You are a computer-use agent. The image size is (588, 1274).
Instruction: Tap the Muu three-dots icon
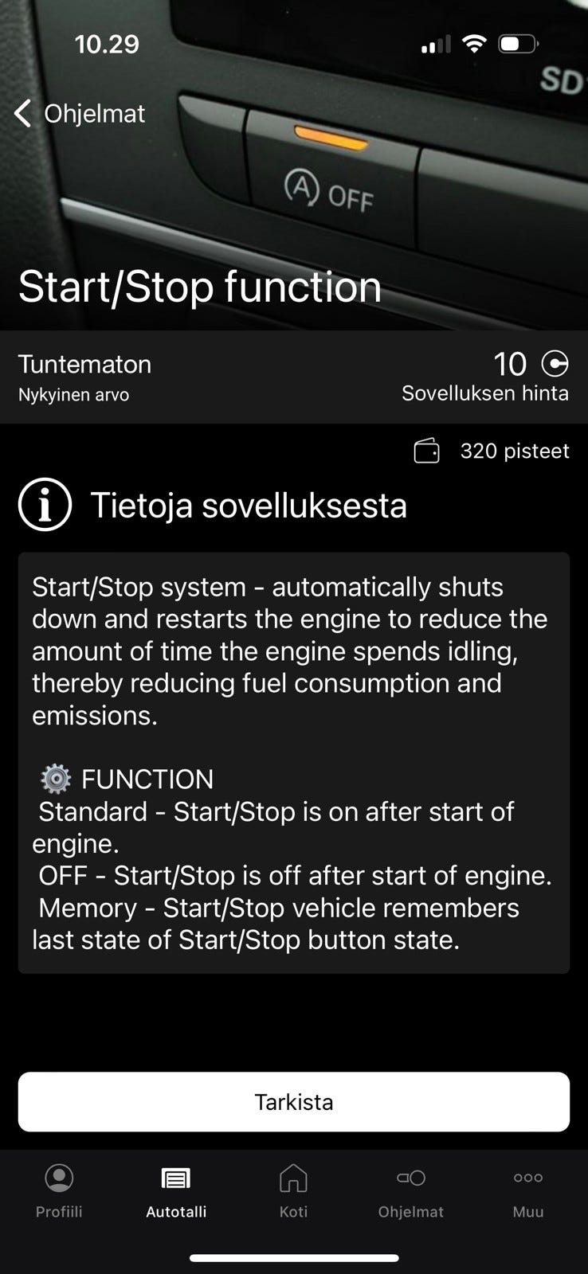click(x=528, y=1178)
